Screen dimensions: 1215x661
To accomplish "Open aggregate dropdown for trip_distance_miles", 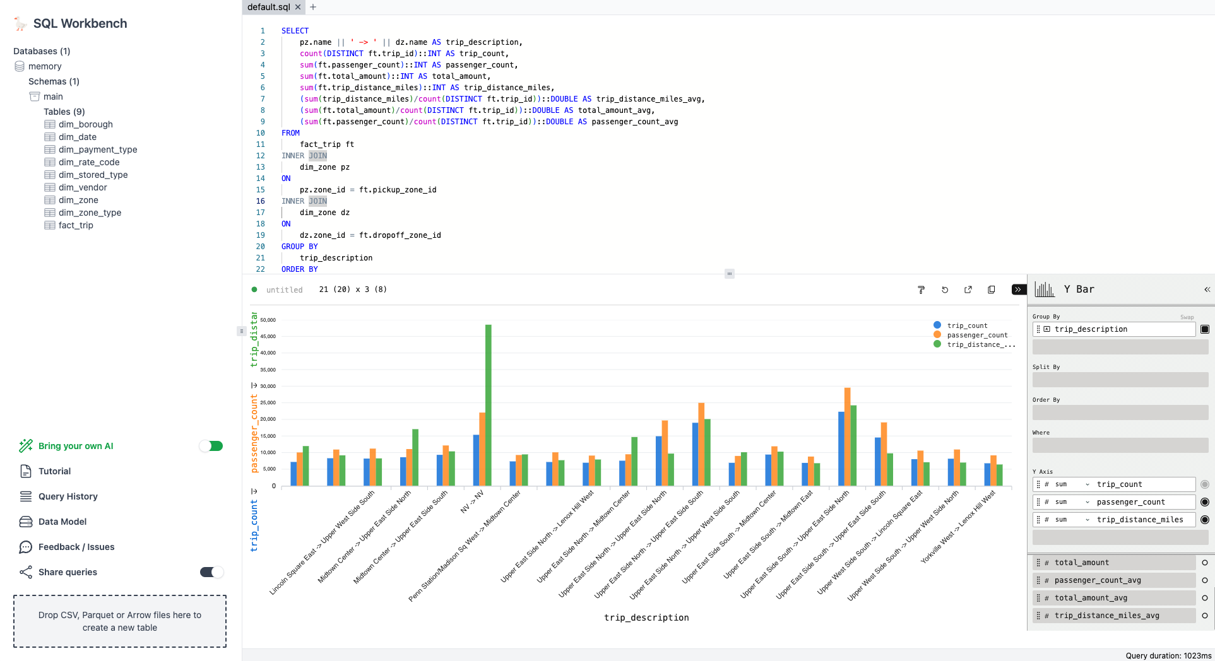I will pyautogui.click(x=1073, y=520).
